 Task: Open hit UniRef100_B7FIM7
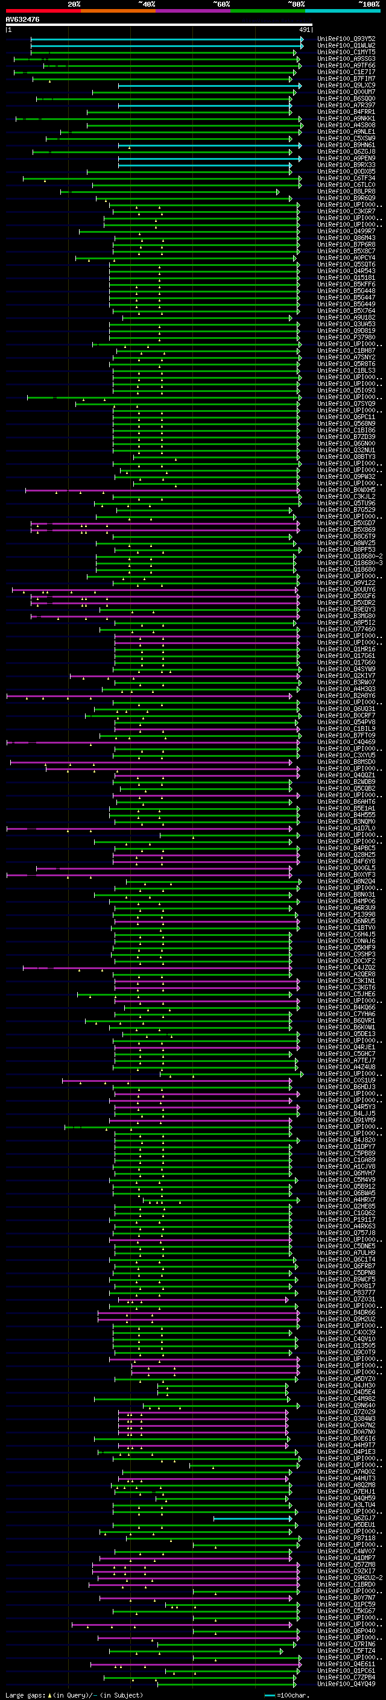[x=346, y=78]
